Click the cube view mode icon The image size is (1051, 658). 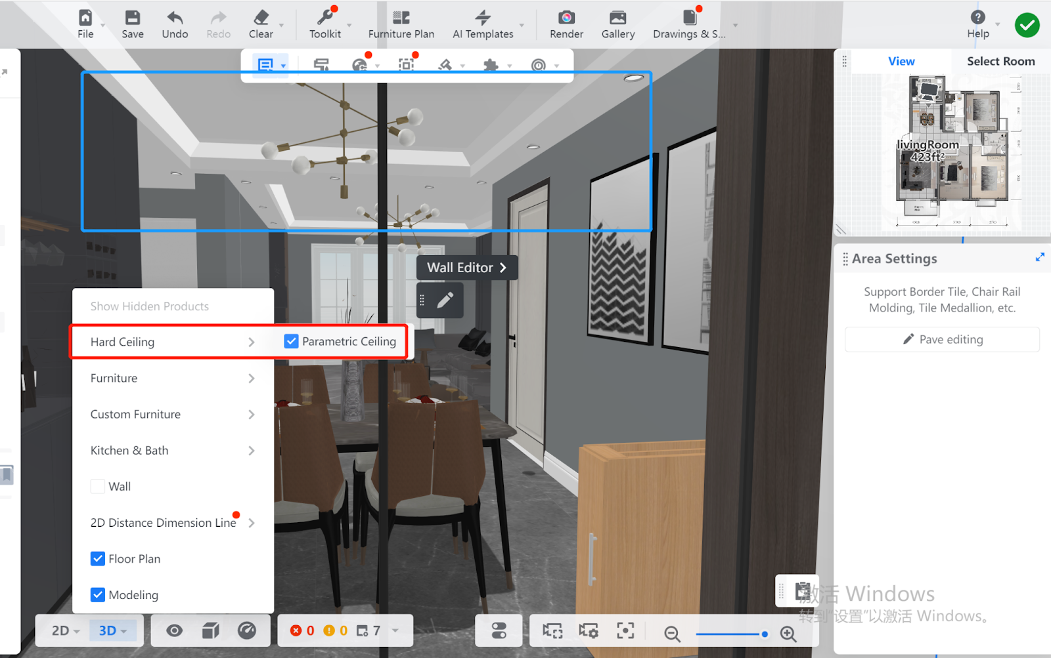tap(210, 630)
